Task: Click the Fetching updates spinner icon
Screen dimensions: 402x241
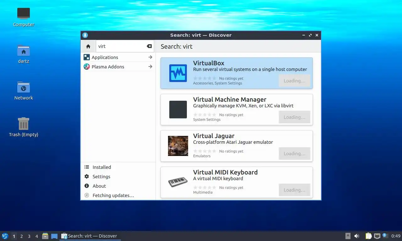Action: click(87, 195)
